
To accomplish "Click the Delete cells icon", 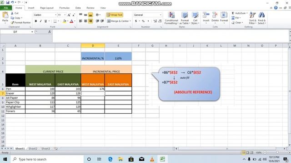I will (215, 15).
